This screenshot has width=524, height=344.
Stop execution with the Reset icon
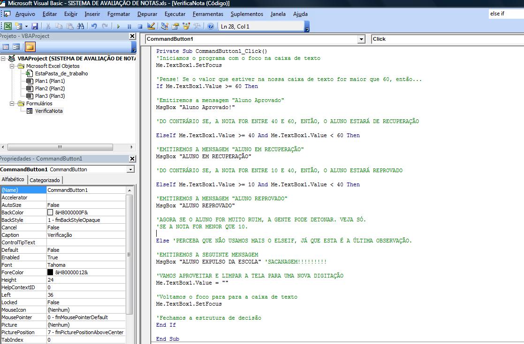(140, 26)
